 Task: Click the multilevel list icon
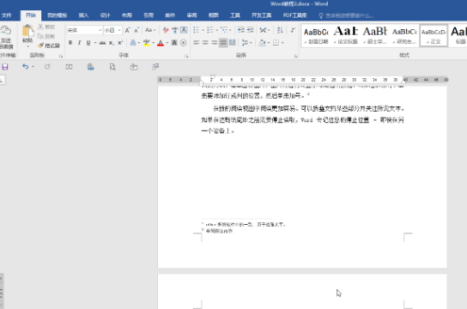(224, 30)
